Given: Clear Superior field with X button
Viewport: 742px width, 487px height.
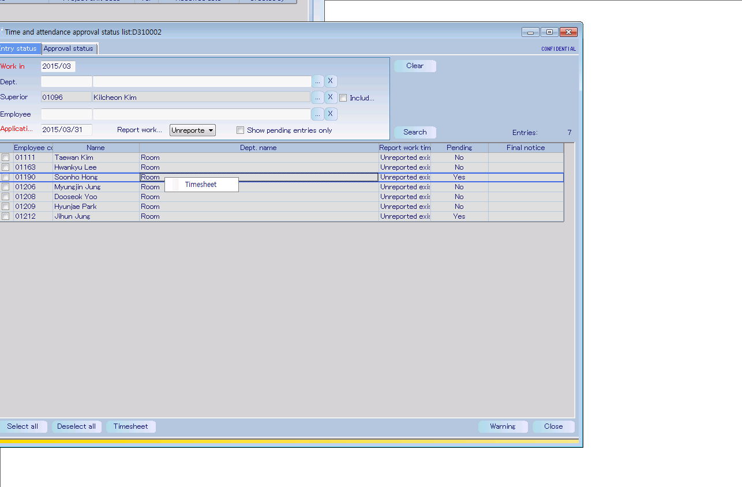Looking at the screenshot, I should [x=331, y=98].
